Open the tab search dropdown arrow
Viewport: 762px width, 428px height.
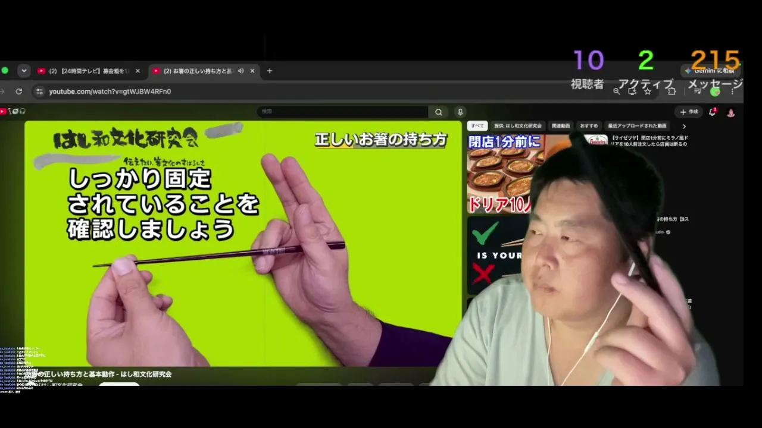(x=24, y=71)
